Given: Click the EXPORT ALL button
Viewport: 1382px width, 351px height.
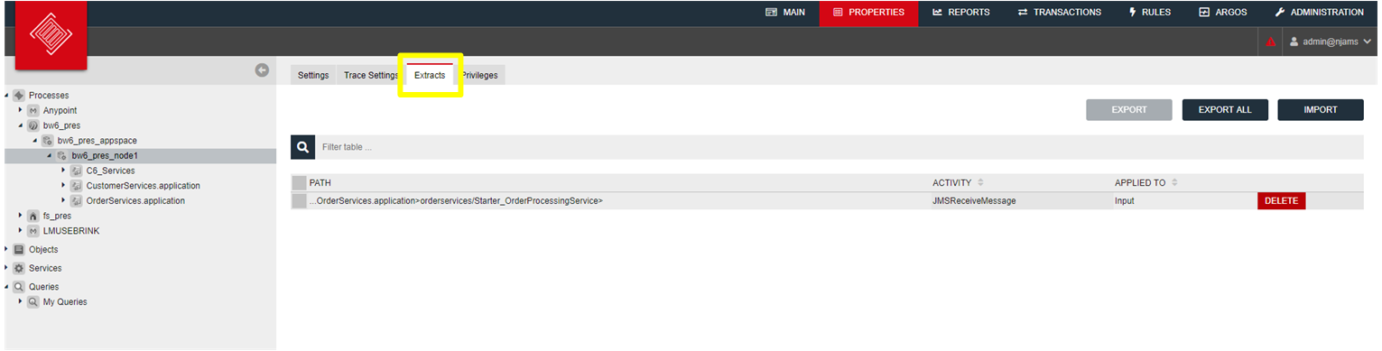Looking at the screenshot, I should (x=1225, y=110).
